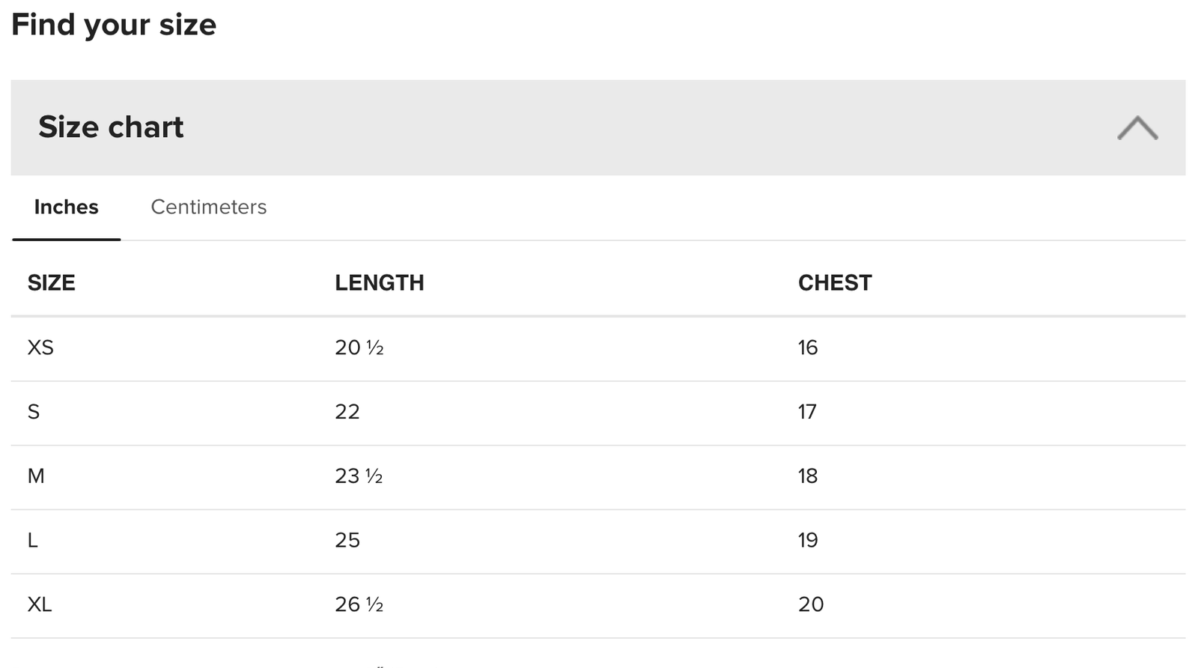
Task: Click the collapse chevron arrow icon
Action: [1137, 128]
